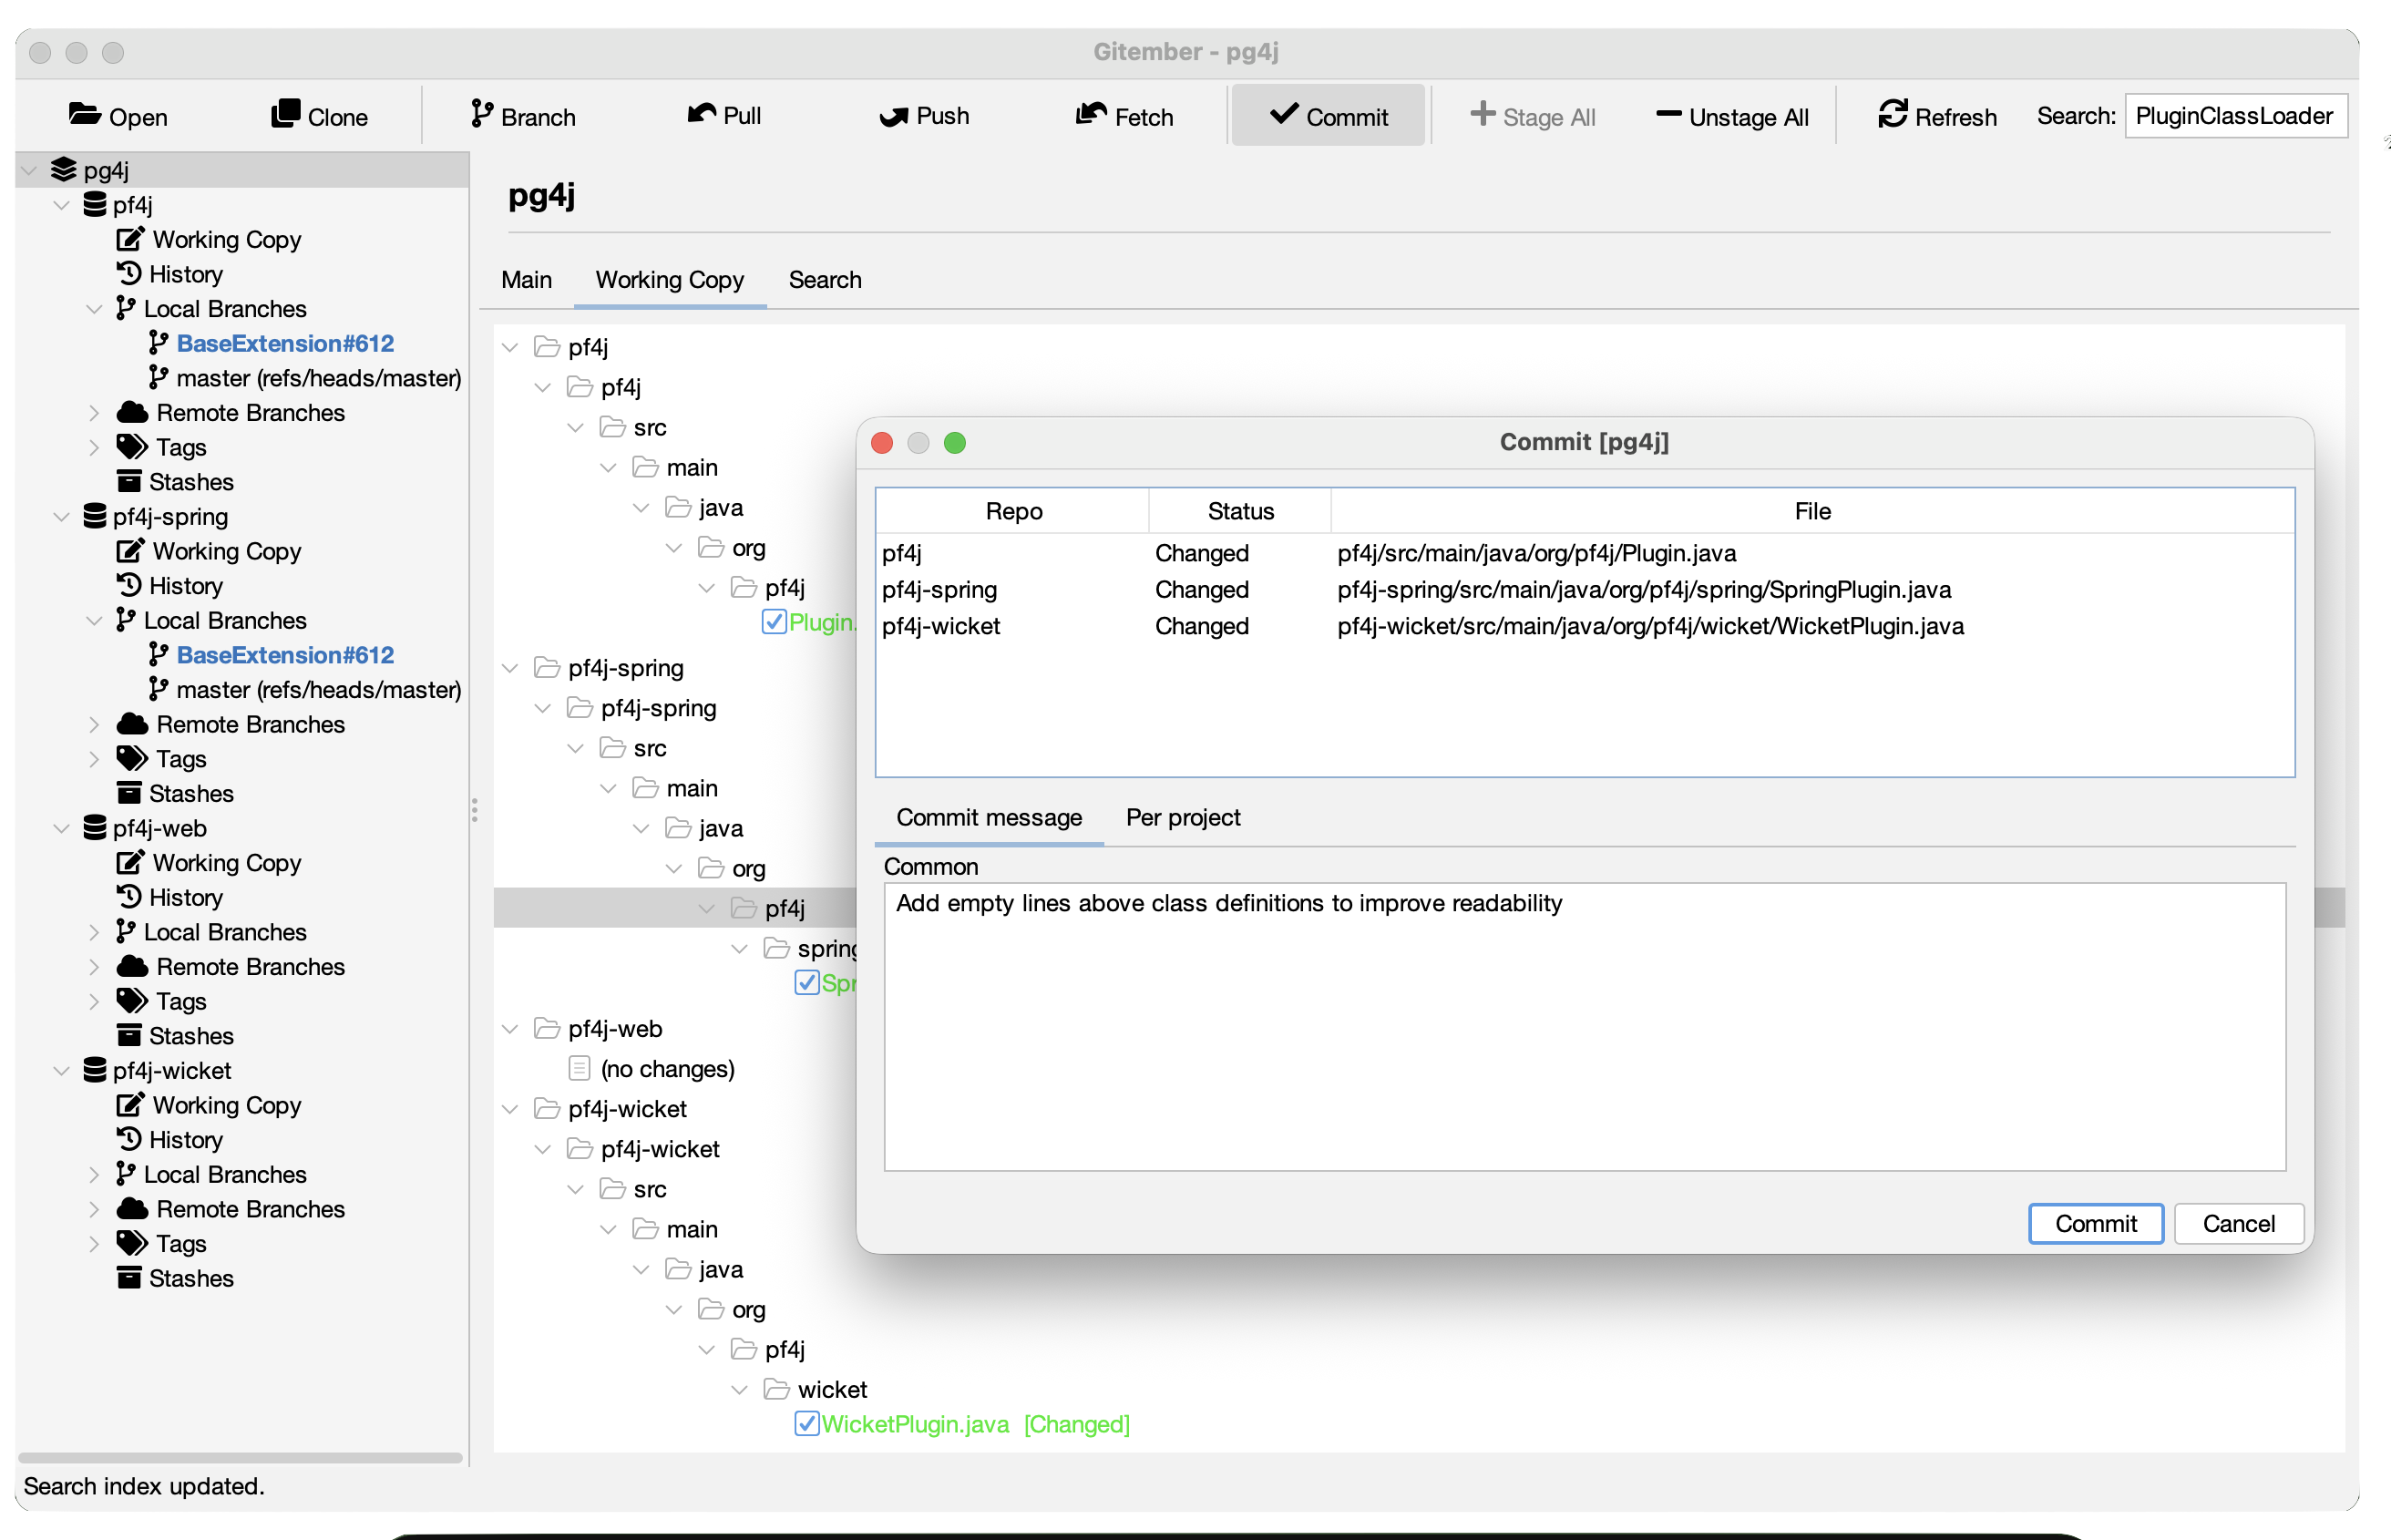The image size is (2391, 1540).
Task: Expand Remote Branches under pf4j
Action: [x=94, y=413]
